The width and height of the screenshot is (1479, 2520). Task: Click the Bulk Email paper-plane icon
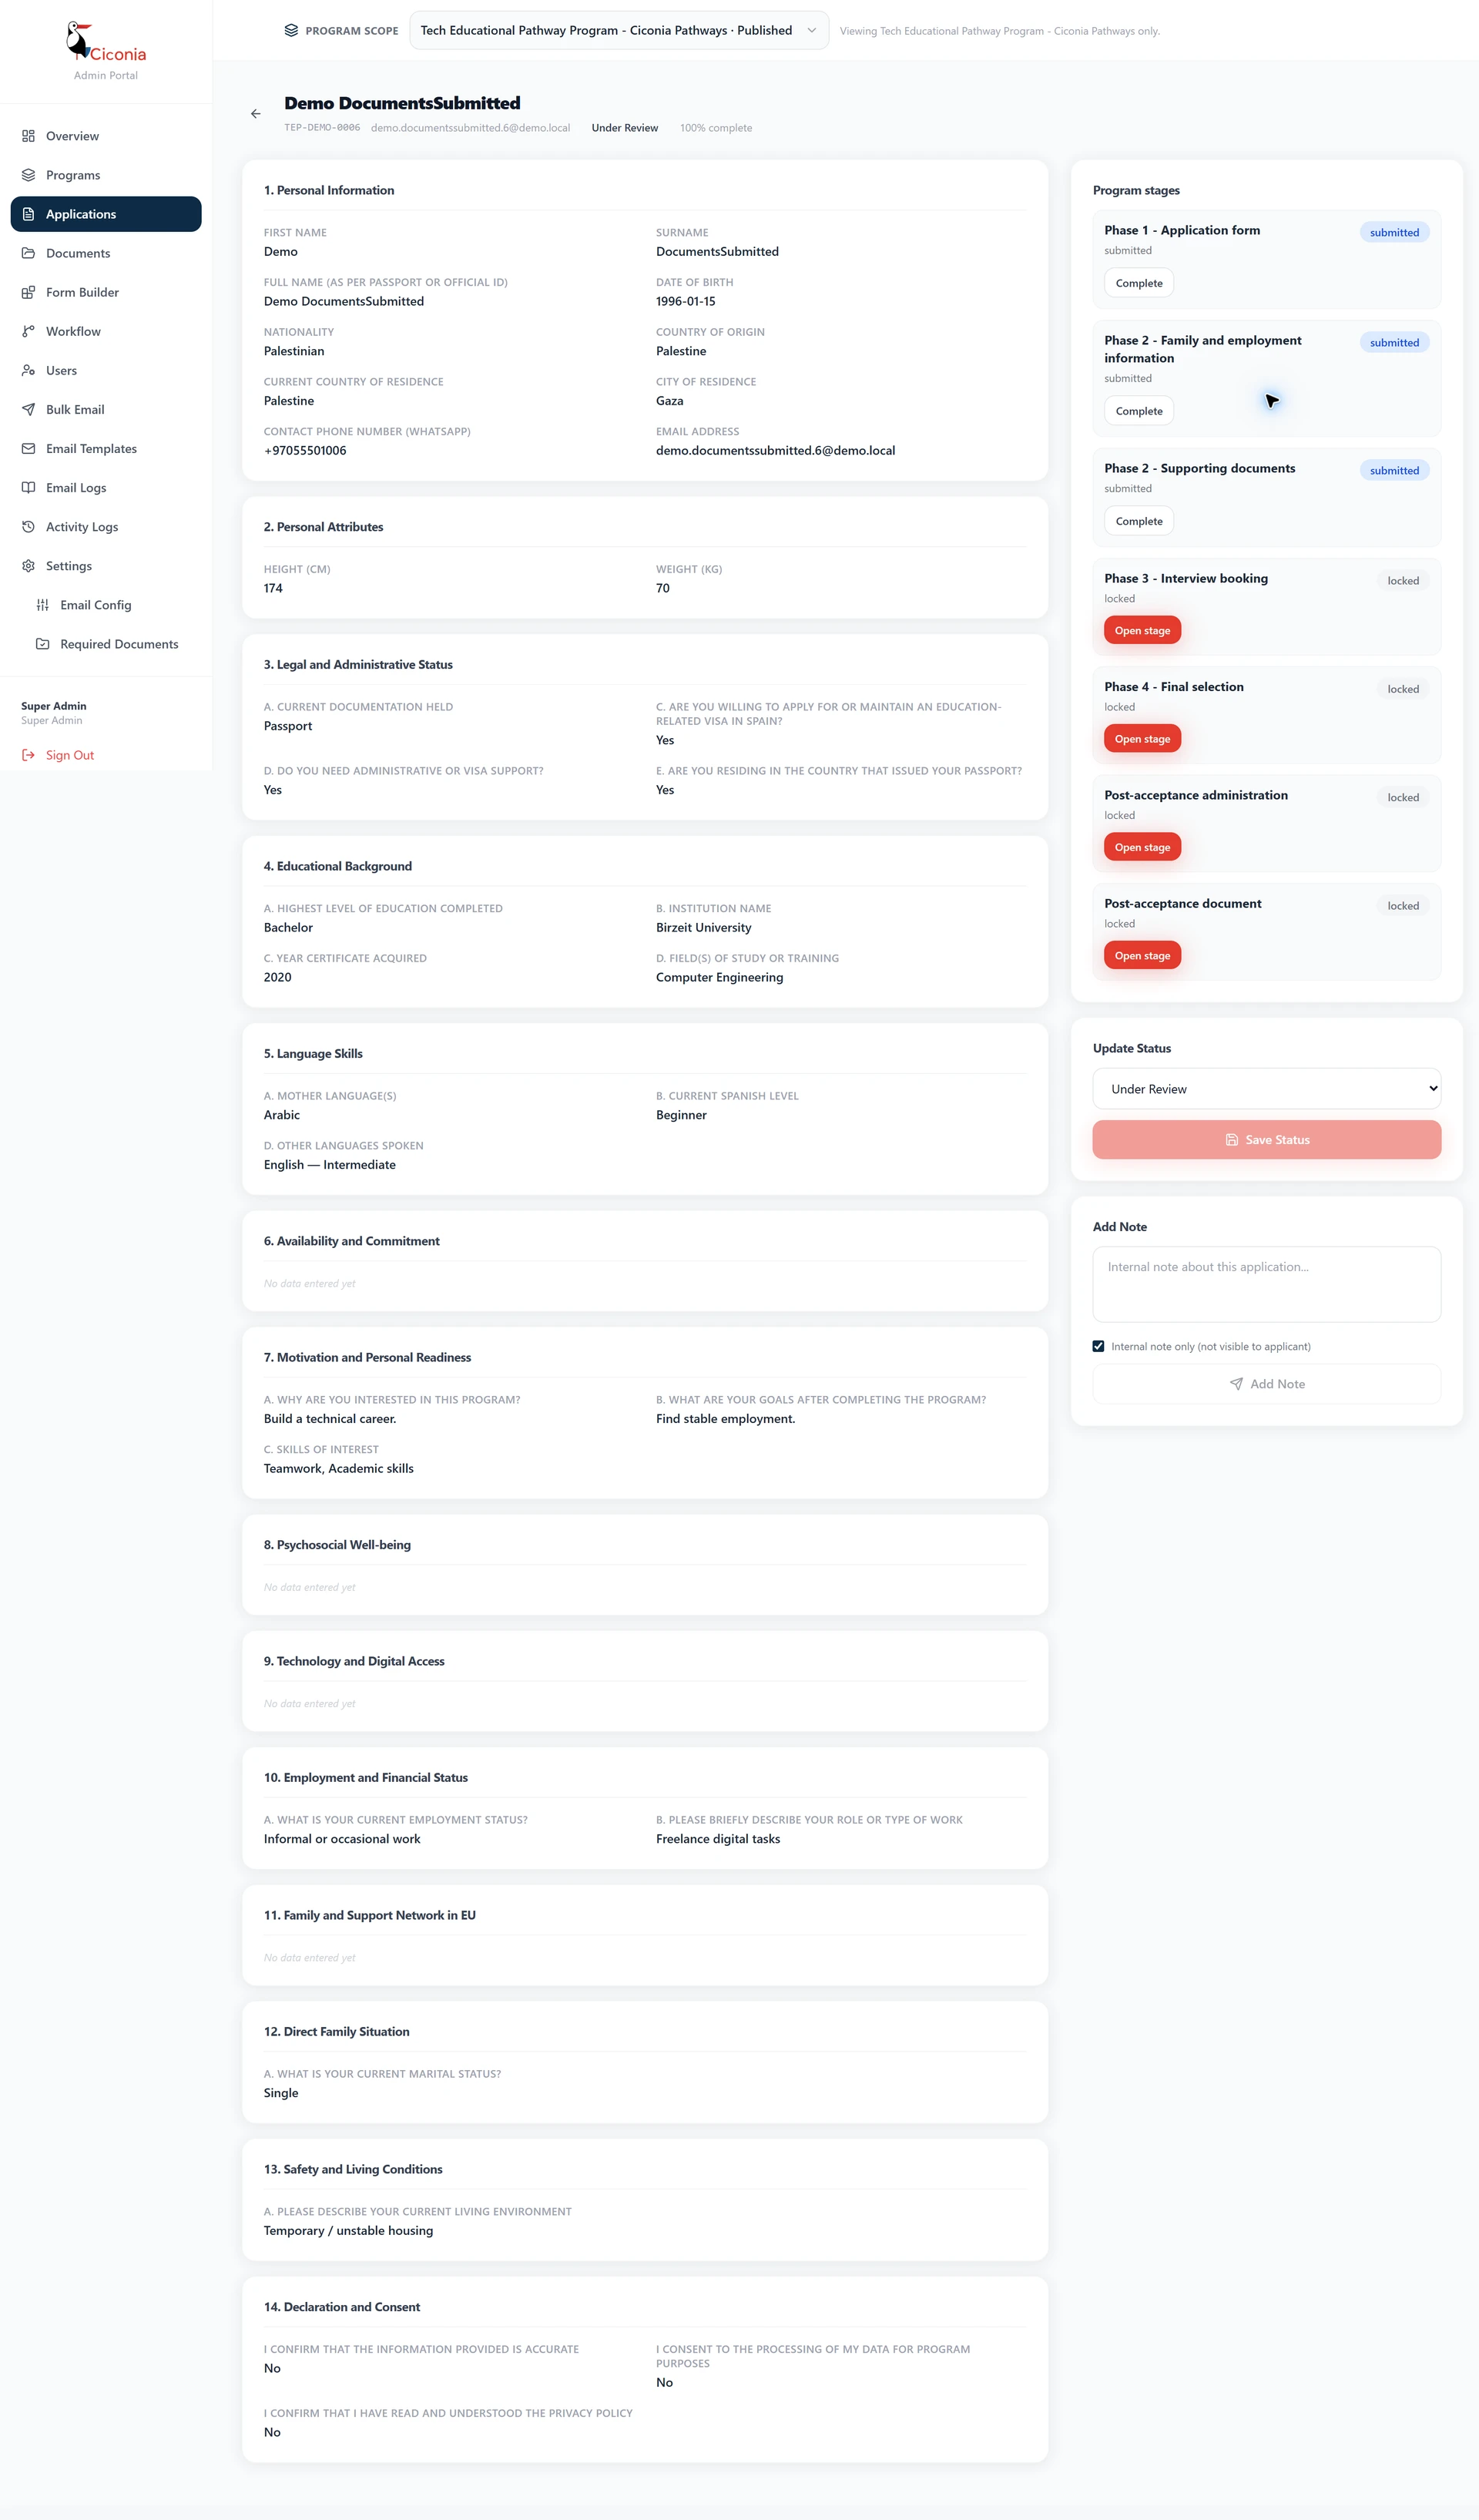pos(28,409)
